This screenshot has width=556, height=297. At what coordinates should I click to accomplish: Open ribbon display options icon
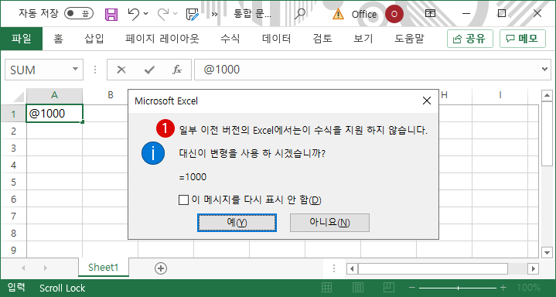tap(430, 14)
